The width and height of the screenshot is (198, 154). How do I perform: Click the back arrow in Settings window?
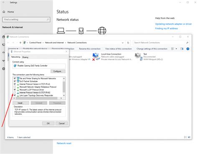[x=4, y=3]
